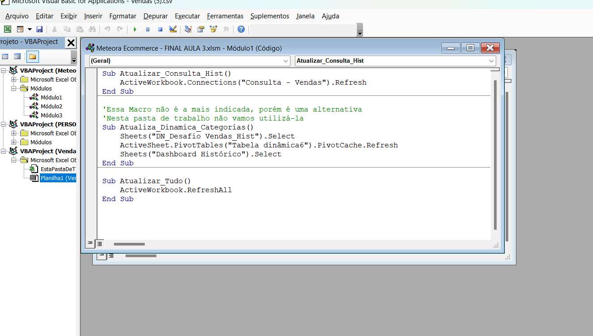Click the View Microsoft Excel icon
This screenshot has width=593, height=336.
(x=8, y=29)
